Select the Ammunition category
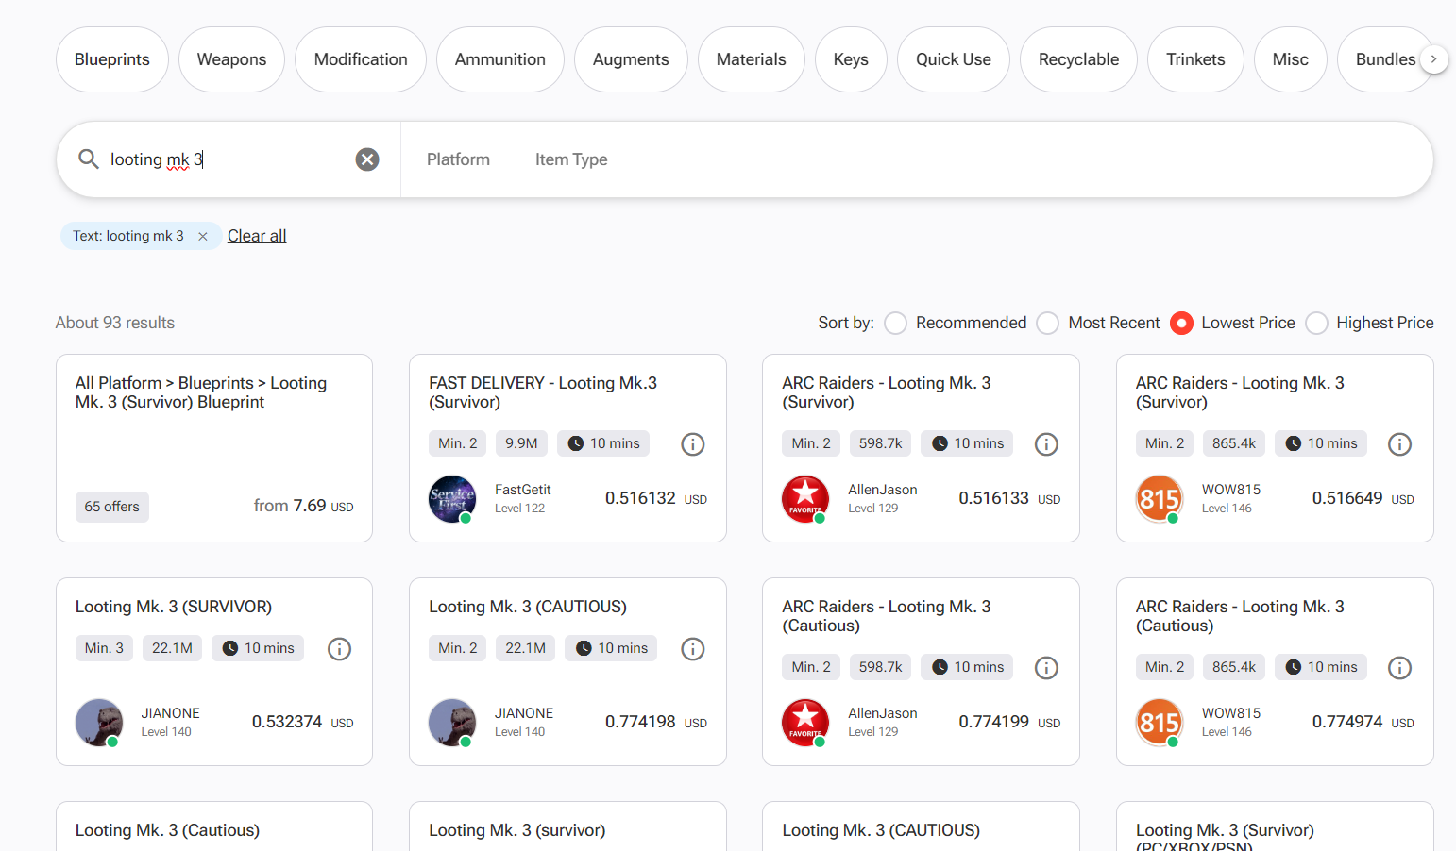This screenshot has height=851, width=1456. click(x=500, y=59)
